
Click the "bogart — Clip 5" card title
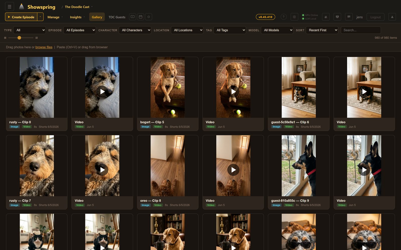click(152, 122)
